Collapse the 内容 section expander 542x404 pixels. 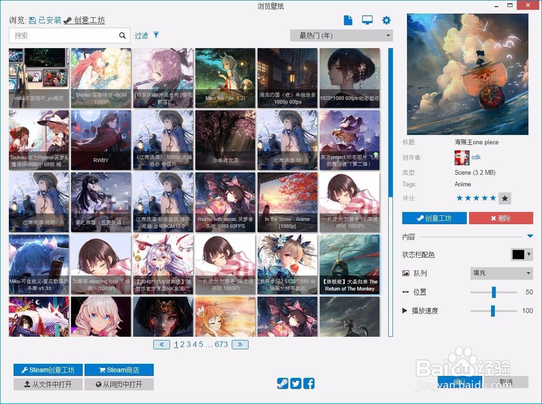[x=530, y=236]
